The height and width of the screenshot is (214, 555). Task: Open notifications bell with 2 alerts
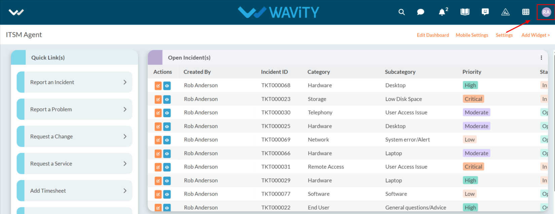point(443,12)
